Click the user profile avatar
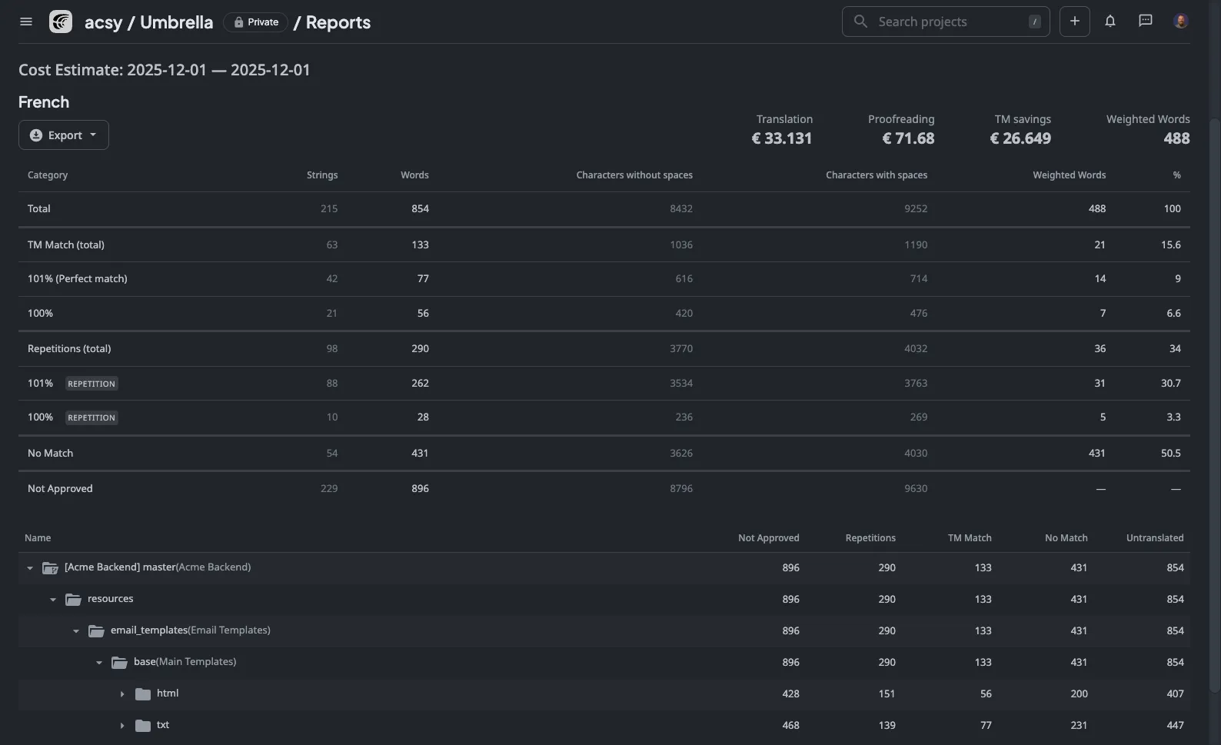Viewport: 1221px width, 745px height. click(1180, 22)
